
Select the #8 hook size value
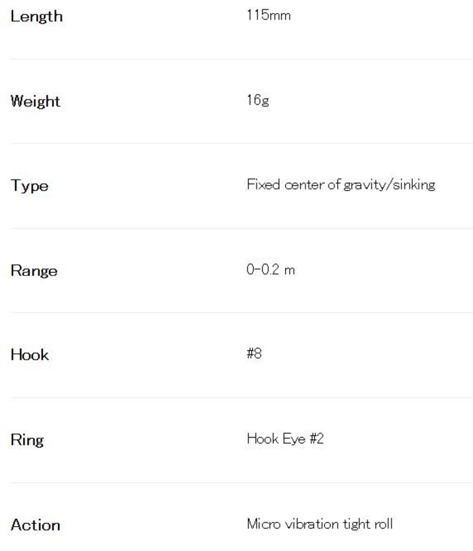pyautogui.click(x=254, y=353)
